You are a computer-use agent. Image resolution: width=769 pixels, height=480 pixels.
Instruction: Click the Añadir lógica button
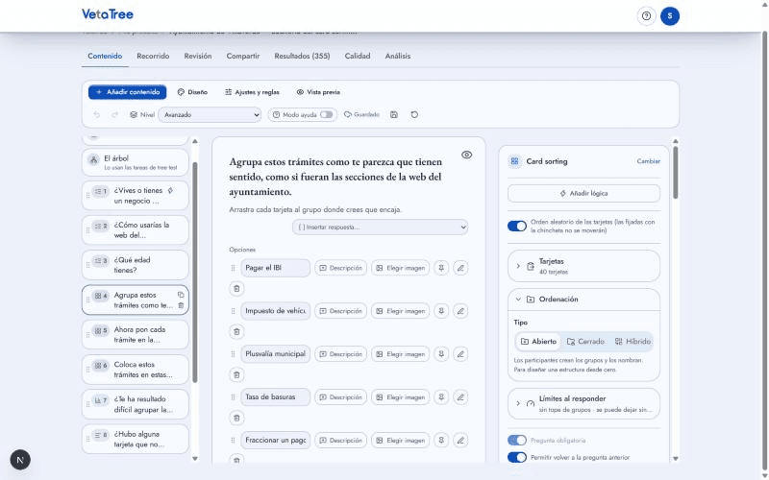pyautogui.click(x=583, y=194)
